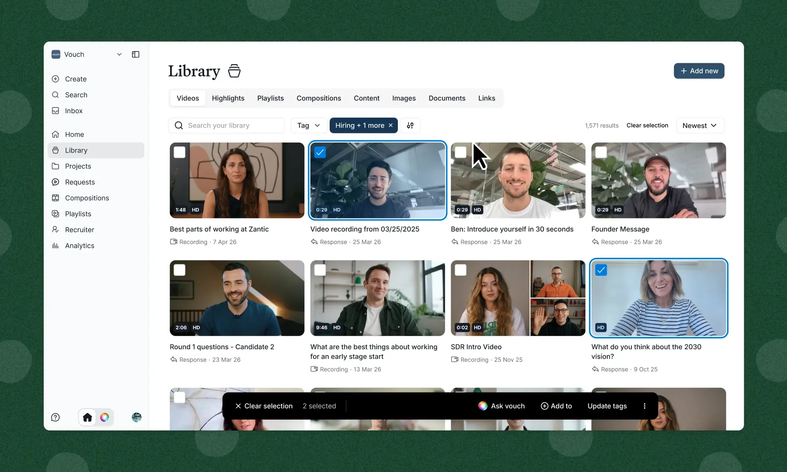This screenshot has width=787, height=472.
Task: Select SDR Intro Video checkbox
Action: 461,270
